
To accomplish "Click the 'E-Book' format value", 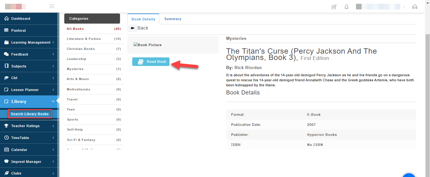I will (x=314, y=115).
